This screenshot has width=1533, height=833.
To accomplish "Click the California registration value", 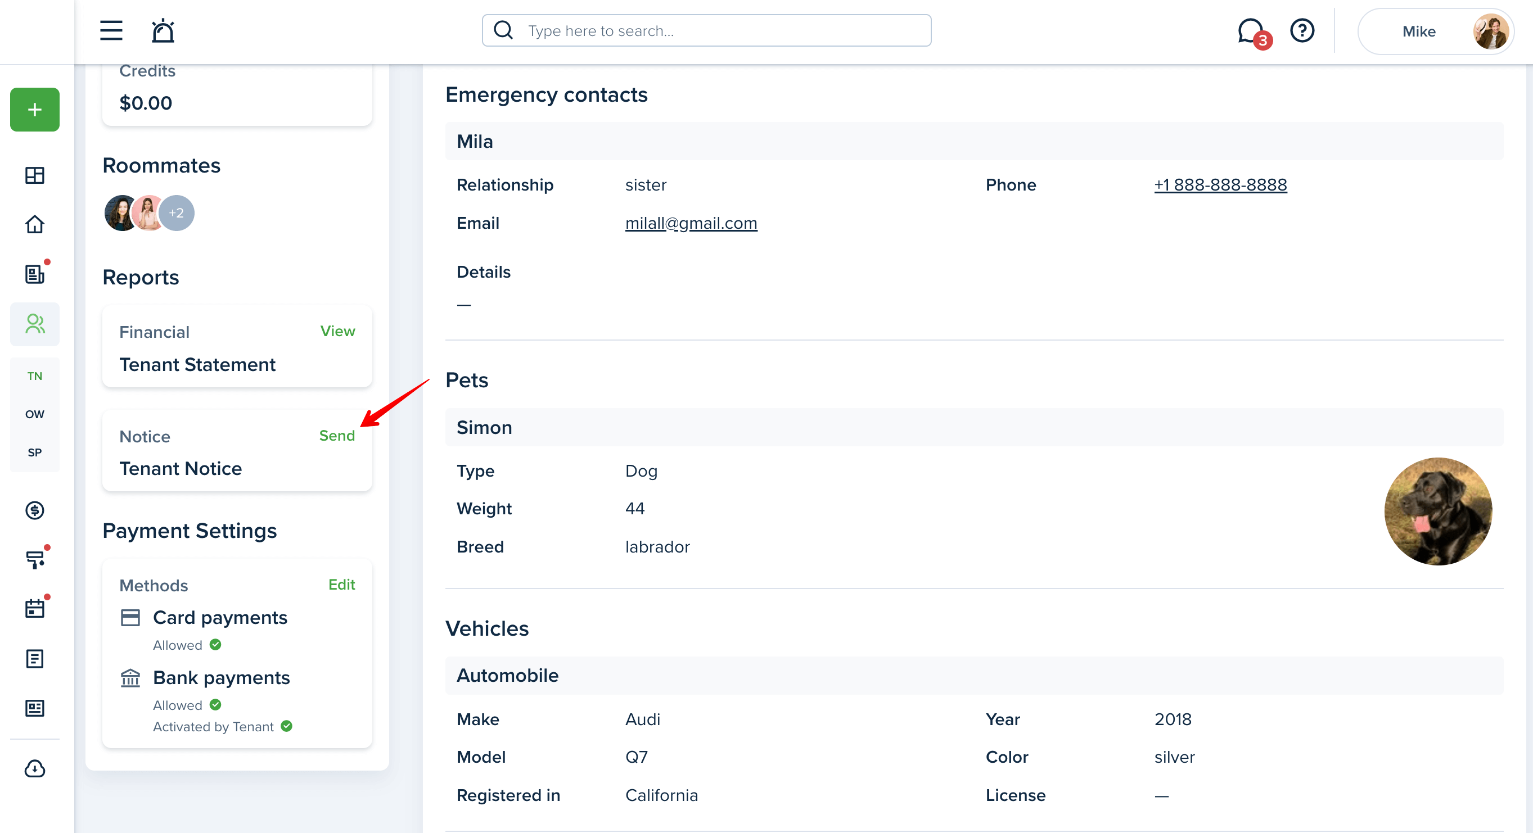I will 661,795.
